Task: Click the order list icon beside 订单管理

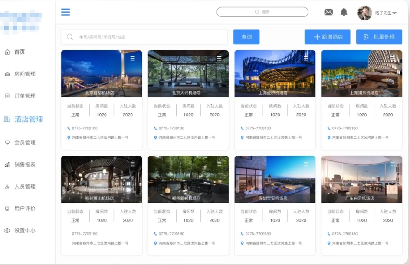Action: tap(7, 96)
